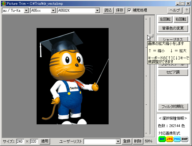This screenshot has width=192, height=146.
Task: Click the JPG format badge
Action: [169, 139]
